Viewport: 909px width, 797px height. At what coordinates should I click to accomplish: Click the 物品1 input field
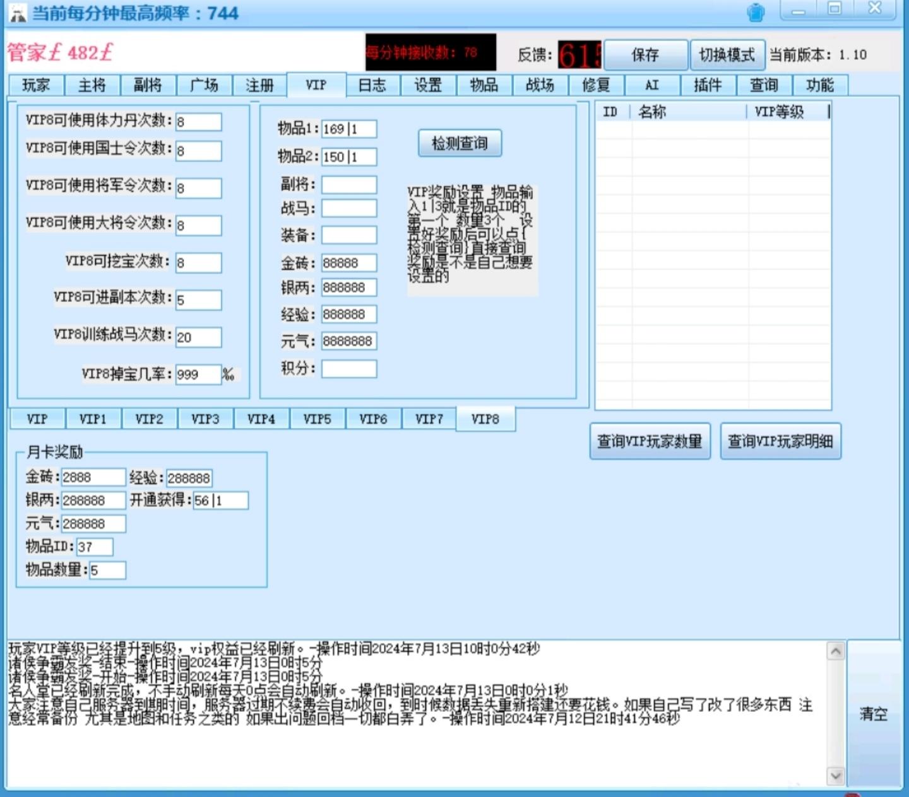[349, 129]
